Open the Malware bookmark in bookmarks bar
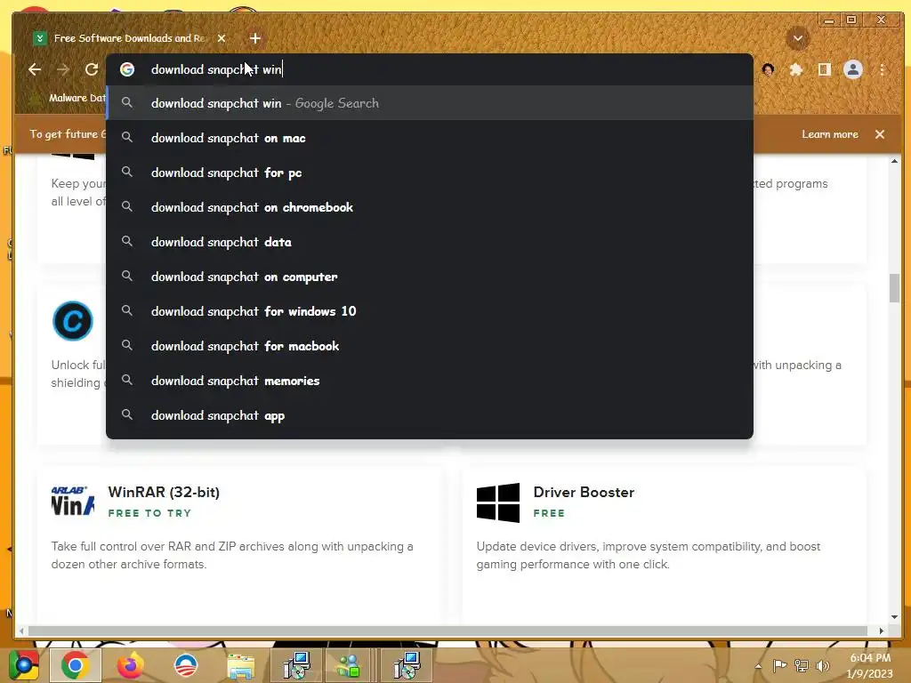The width and height of the screenshot is (911, 683). tap(68, 98)
